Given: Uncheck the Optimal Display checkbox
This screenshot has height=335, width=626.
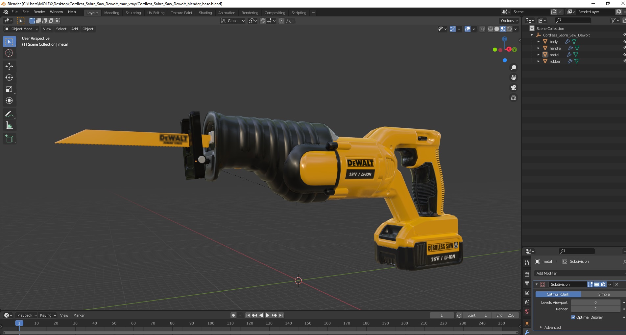Looking at the screenshot, I should pos(573,317).
